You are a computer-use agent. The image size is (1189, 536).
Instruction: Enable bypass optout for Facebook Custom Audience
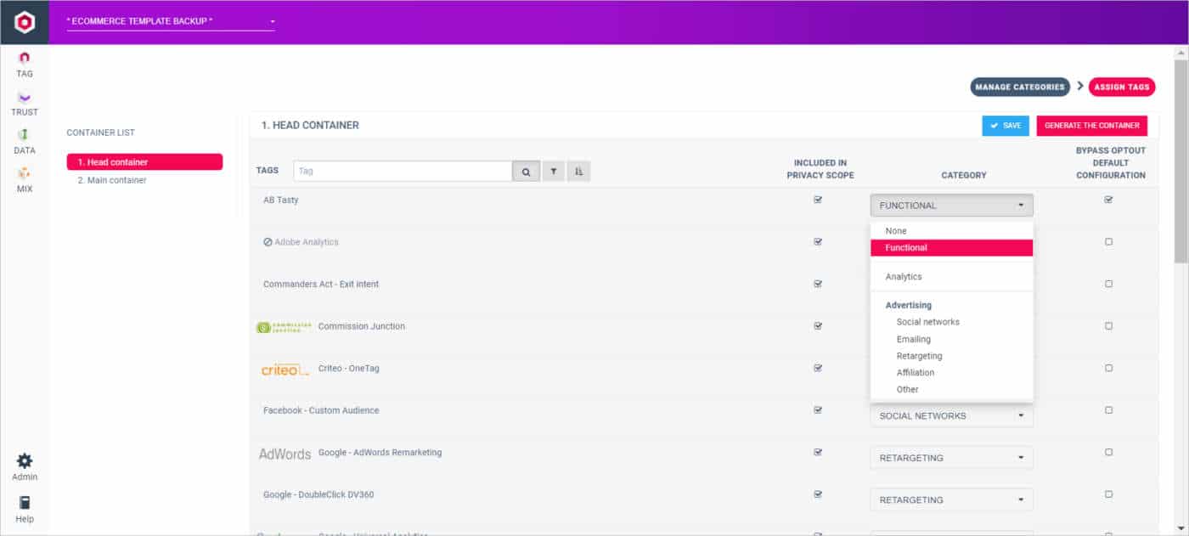click(1108, 410)
